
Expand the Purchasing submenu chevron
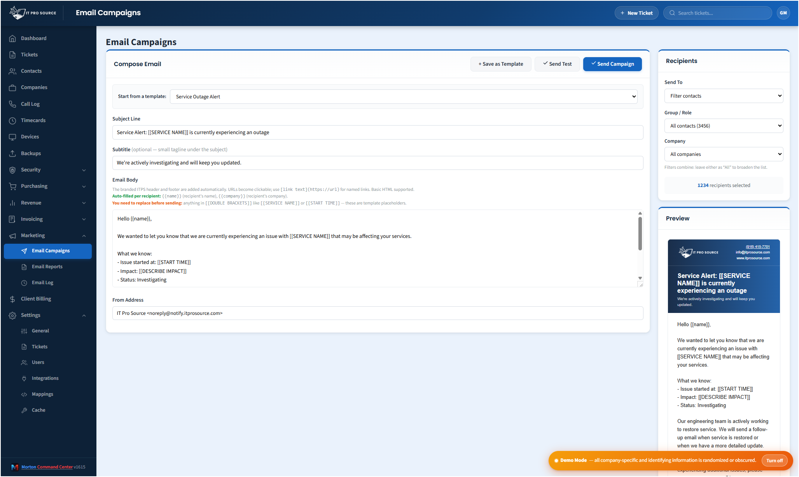[84, 187]
